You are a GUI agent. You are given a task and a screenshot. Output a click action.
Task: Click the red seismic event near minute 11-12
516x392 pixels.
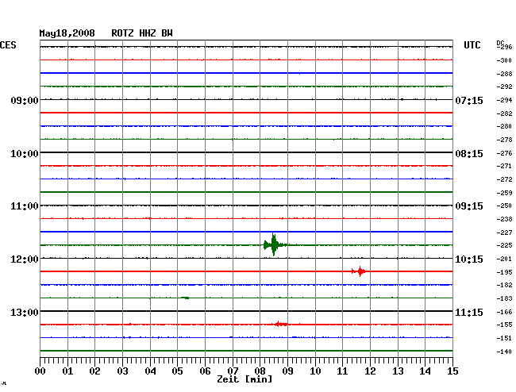pos(359,271)
